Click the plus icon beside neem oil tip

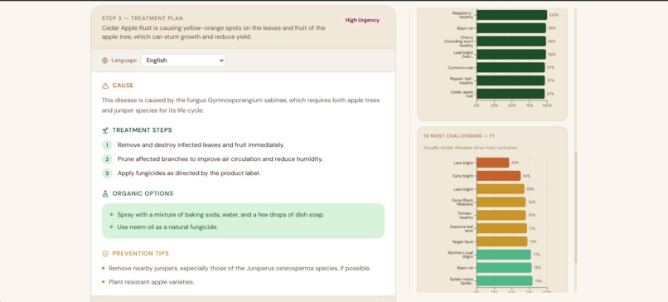111,227
